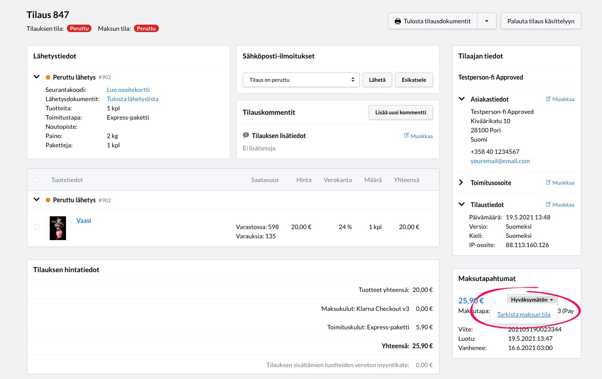The width and height of the screenshot is (602, 379).
Task: Click the Yhteensä column header
Action: point(407,180)
